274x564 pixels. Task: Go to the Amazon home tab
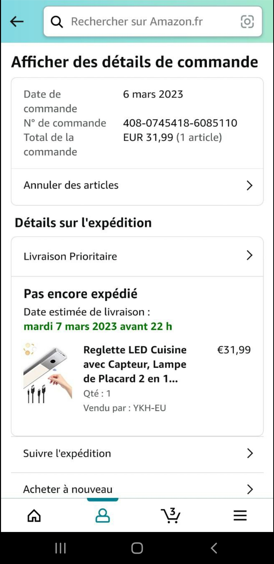[34, 516]
